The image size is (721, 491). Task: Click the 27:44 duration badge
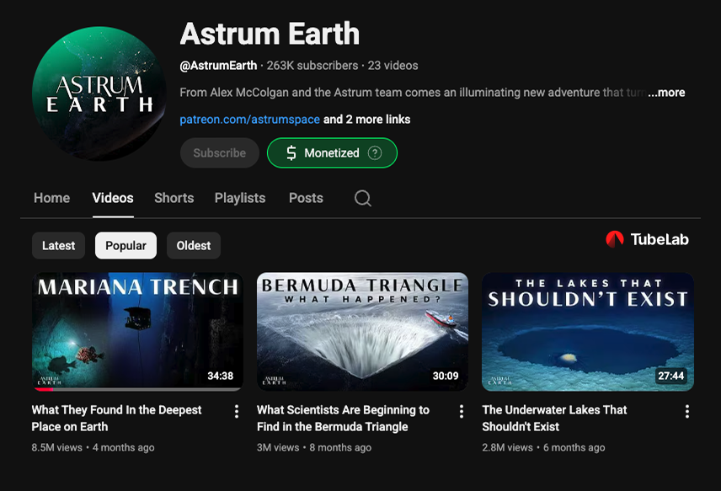coord(670,376)
